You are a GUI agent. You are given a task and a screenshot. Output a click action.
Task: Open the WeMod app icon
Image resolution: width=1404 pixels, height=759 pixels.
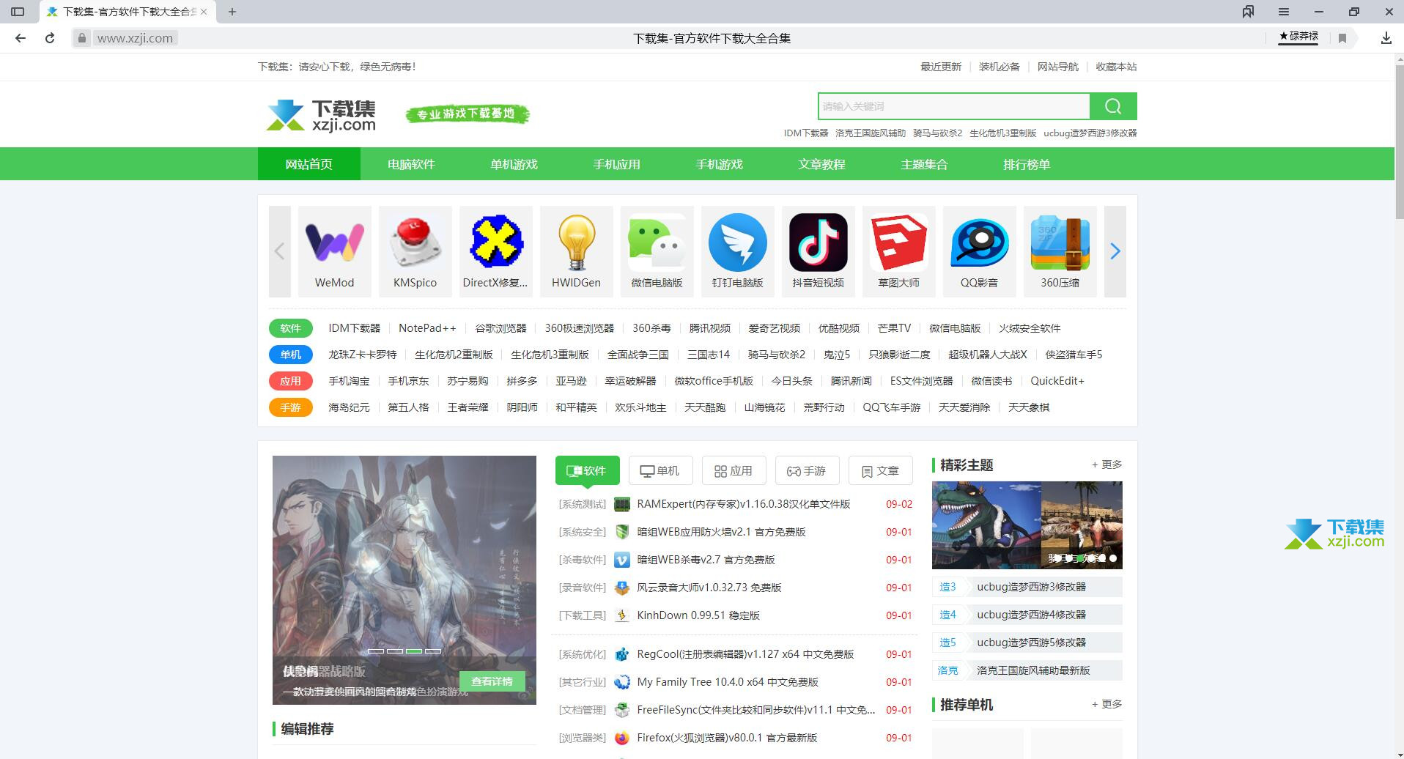click(334, 243)
